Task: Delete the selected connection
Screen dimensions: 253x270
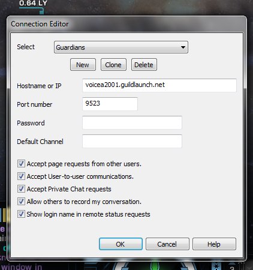Action: pyautogui.click(x=144, y=65)
